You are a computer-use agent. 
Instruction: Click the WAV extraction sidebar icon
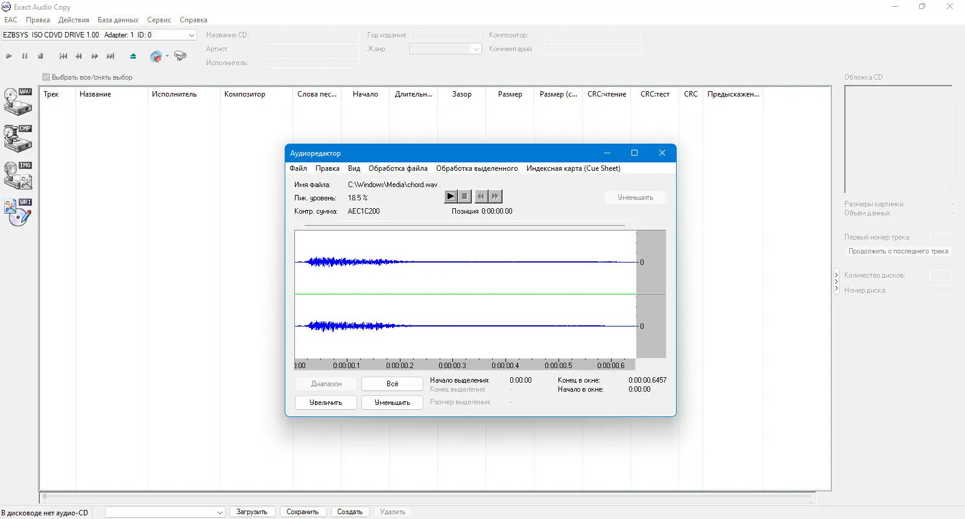(18, 101)
